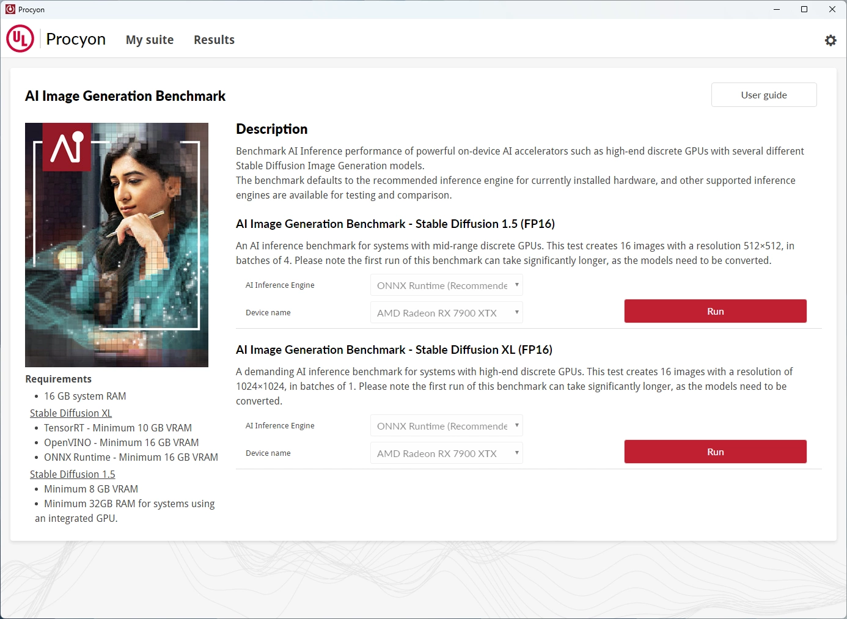Click the AI benchmark artwork thumbnail
Screen dimensions: 847x619
(117, 245)
